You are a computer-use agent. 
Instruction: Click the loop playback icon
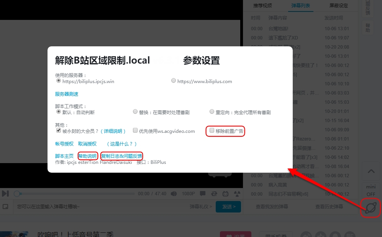(214, 194)
